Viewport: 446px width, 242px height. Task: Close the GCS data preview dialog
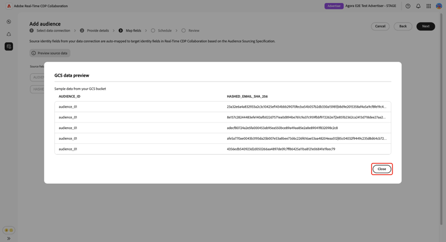(382, 169)
